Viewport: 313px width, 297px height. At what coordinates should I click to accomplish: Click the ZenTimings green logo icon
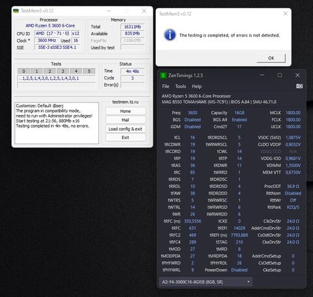(163, 76)
